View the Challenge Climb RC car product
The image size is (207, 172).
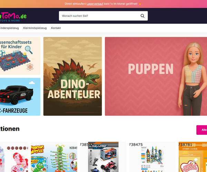click(x=103, y=157)
